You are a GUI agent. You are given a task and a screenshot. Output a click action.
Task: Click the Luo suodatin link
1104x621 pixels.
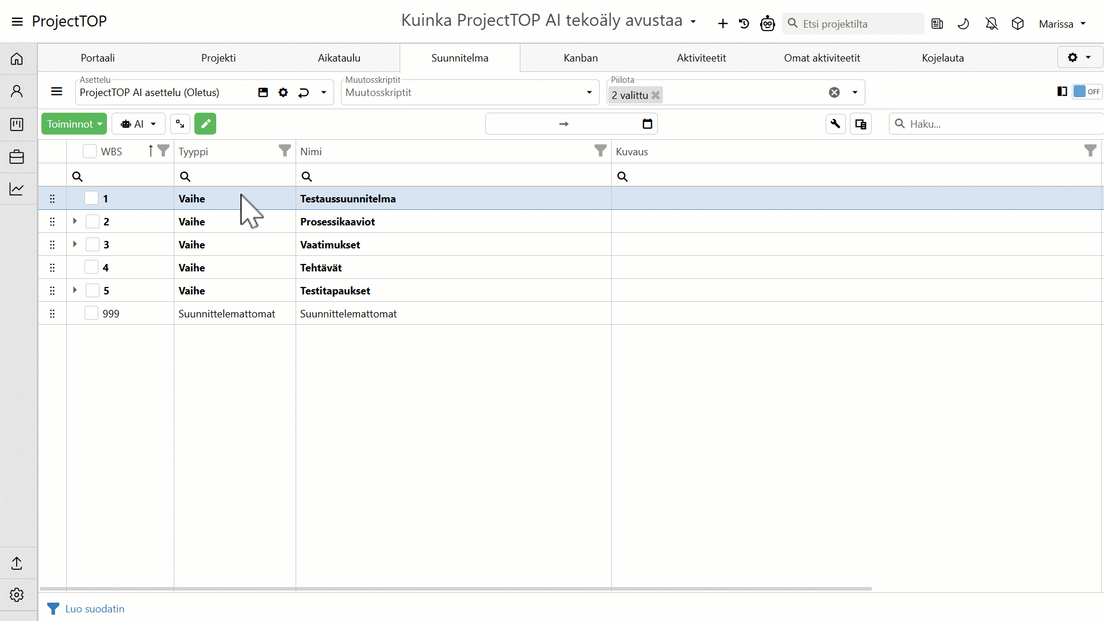94,608
